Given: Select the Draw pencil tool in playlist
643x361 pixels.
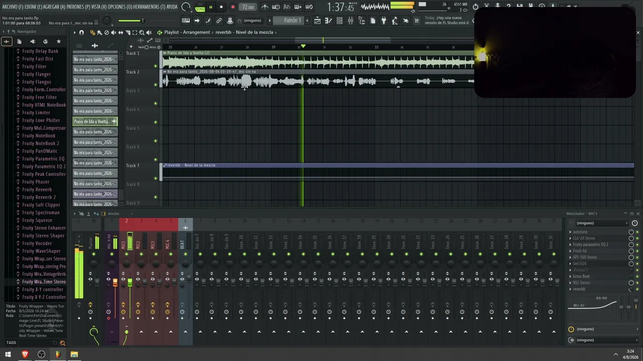Looking at the screenshot, I should pos(92,33).
